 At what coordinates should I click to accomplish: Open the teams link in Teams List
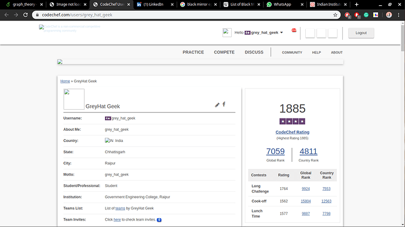coord(120,208)
